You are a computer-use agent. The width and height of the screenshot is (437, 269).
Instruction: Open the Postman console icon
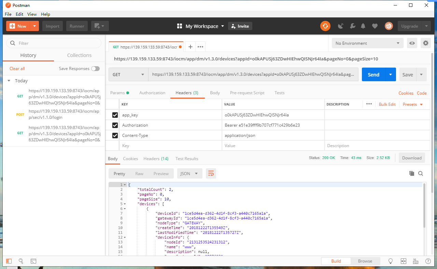point(33,261)
